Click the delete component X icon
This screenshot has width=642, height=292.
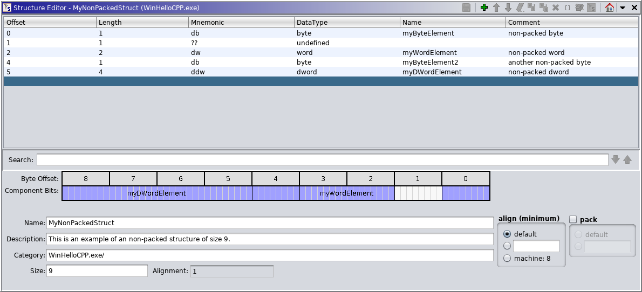[x=556, y=8]
